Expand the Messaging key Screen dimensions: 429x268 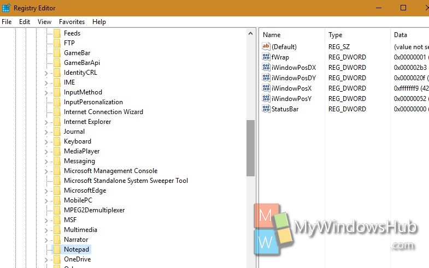coord(46,162)
